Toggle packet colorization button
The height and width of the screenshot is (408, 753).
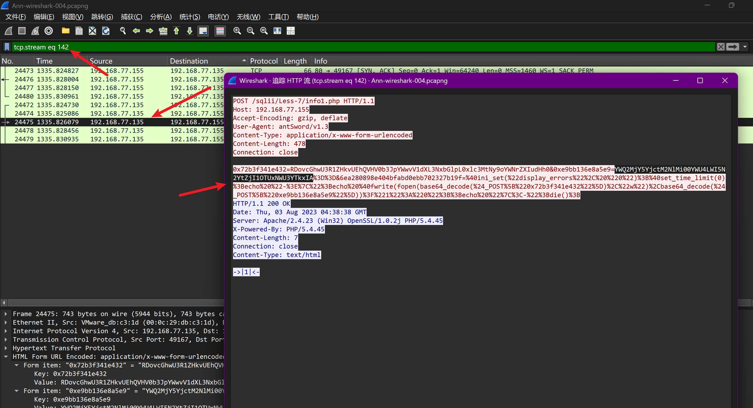[x=220, y=31]
